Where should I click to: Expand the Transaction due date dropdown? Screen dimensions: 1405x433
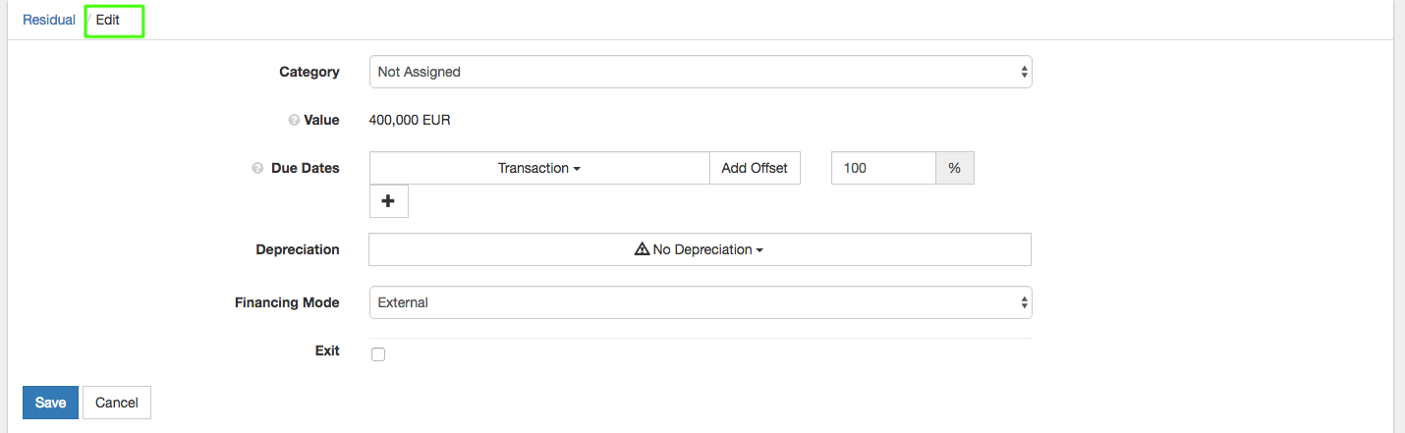point(538,168)
